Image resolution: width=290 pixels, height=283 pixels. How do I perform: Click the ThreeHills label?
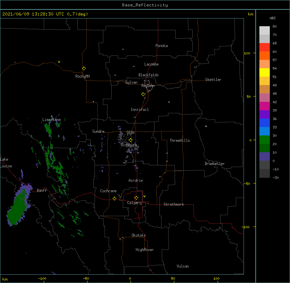point(180,140)
